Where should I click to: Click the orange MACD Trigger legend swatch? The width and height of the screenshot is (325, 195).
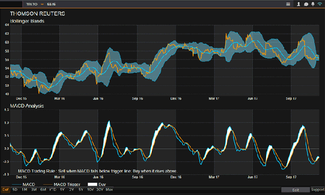48,184
